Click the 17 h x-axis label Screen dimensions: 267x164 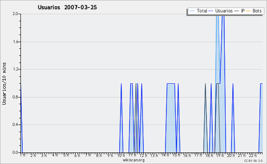[198, 155]
